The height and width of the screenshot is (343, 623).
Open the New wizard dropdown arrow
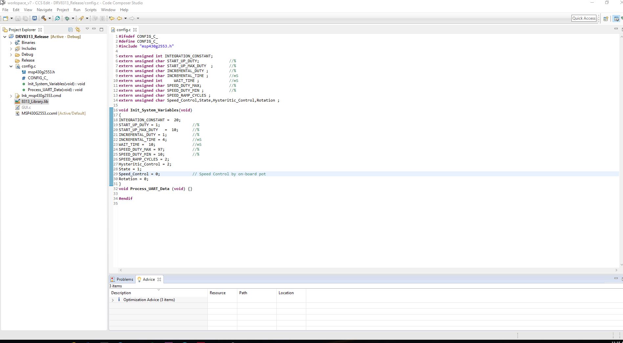11,18
